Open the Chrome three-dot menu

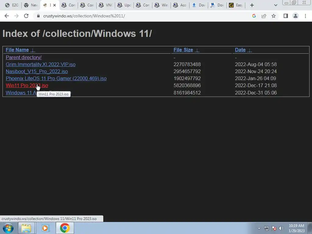pos(305,16)
